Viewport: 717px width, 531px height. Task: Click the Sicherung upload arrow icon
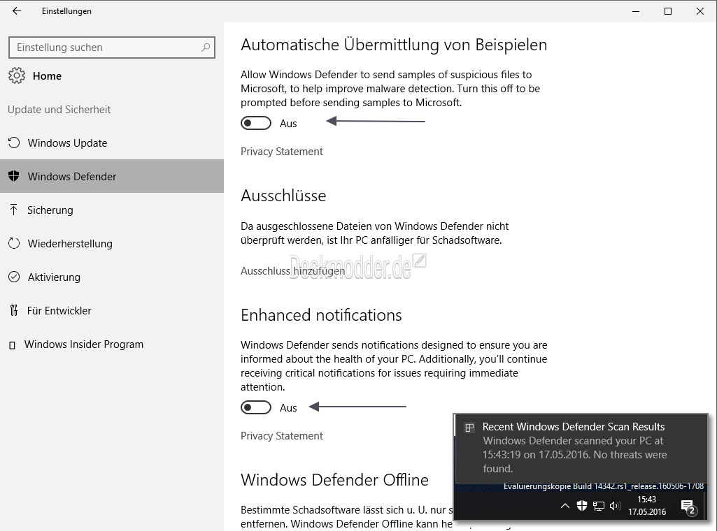pyautogui.click(x=14, y=210)
